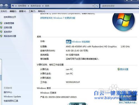Select the 控制面板 breadcrumb in the address bar
This screenshot has height=105, width=139.
click(22, 6)
